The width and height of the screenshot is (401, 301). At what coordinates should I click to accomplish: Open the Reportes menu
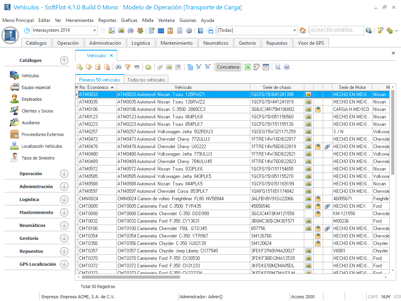click(x=107, y=20)
